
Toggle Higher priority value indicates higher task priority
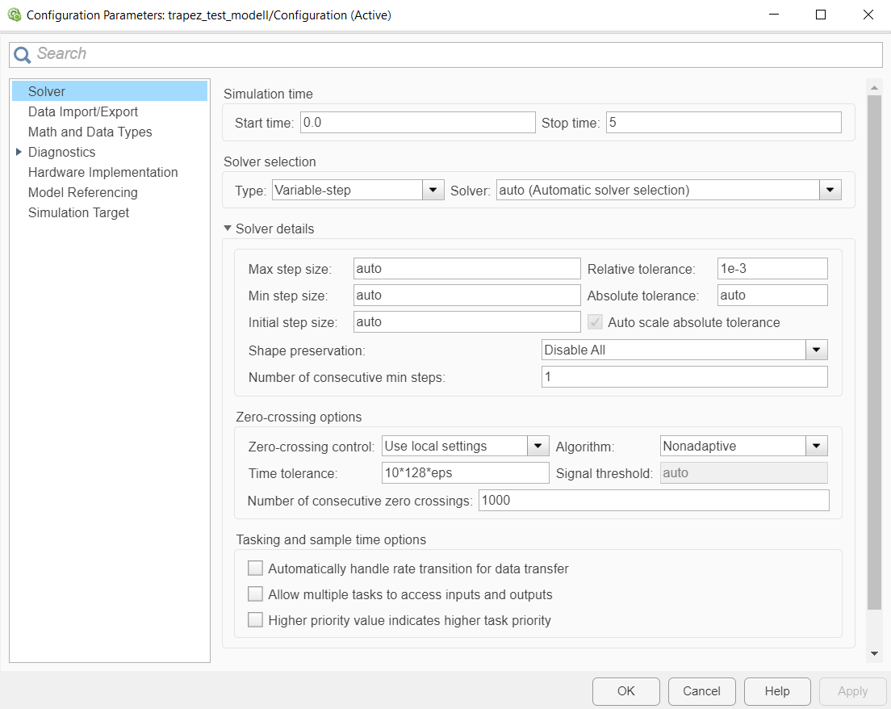(x=256, y=620)
